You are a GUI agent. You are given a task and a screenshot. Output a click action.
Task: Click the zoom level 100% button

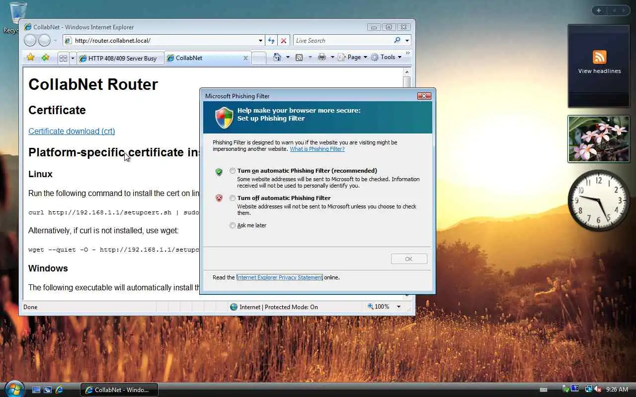coord(379,307)
